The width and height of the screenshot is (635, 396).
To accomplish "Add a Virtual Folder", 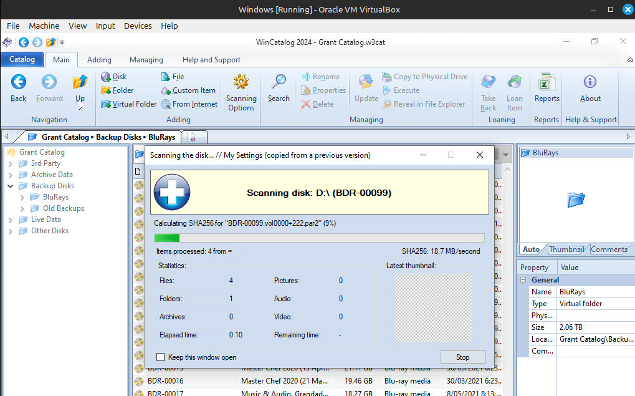I will [128, 104].
